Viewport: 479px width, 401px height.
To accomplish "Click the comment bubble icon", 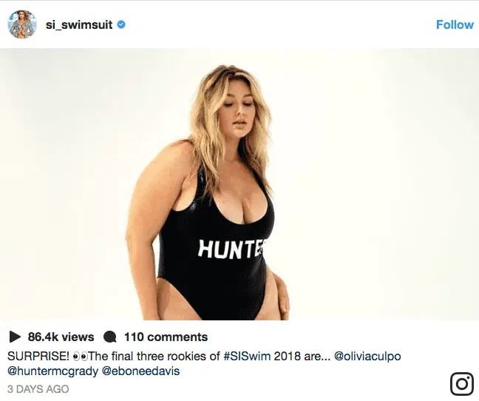I will pos(111,337).
